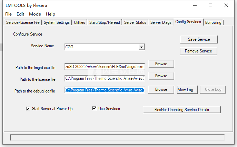Switch to the Utilities tab
This screenshot has height=147, width=237.
tap(79, 22)
